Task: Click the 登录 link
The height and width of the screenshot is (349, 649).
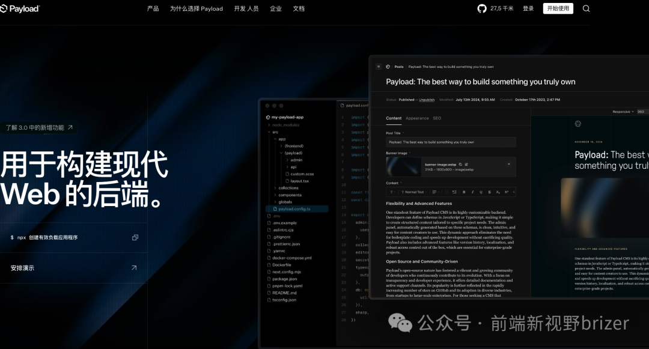Action: pos(528,8)
